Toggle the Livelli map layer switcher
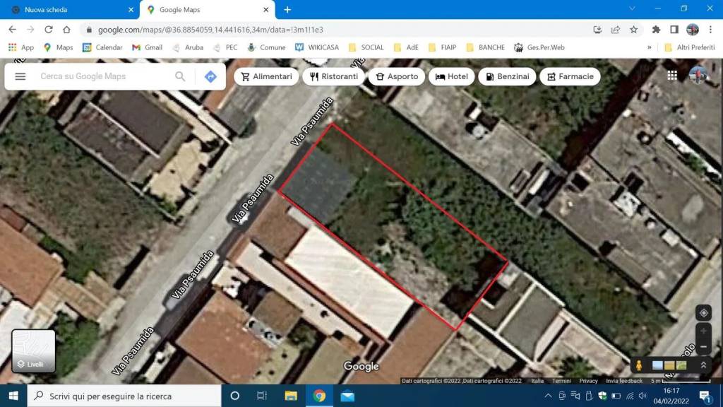Screen dimensions: 723x407 pyautogui.click(x=33, y=351)
